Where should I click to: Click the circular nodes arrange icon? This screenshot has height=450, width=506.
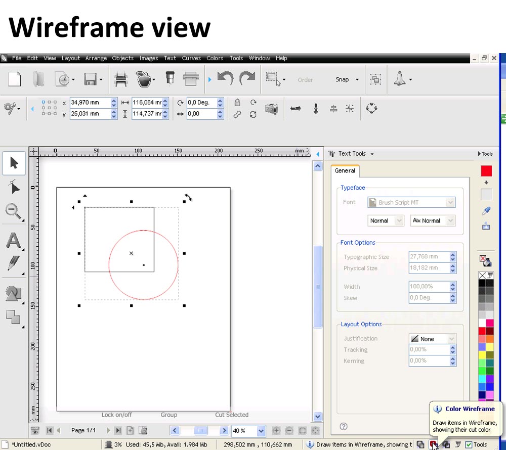pos(371,108)
